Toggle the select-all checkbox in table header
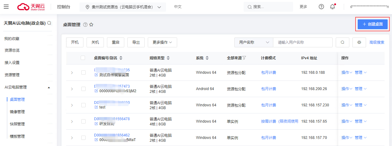 (x=83, y=58)
